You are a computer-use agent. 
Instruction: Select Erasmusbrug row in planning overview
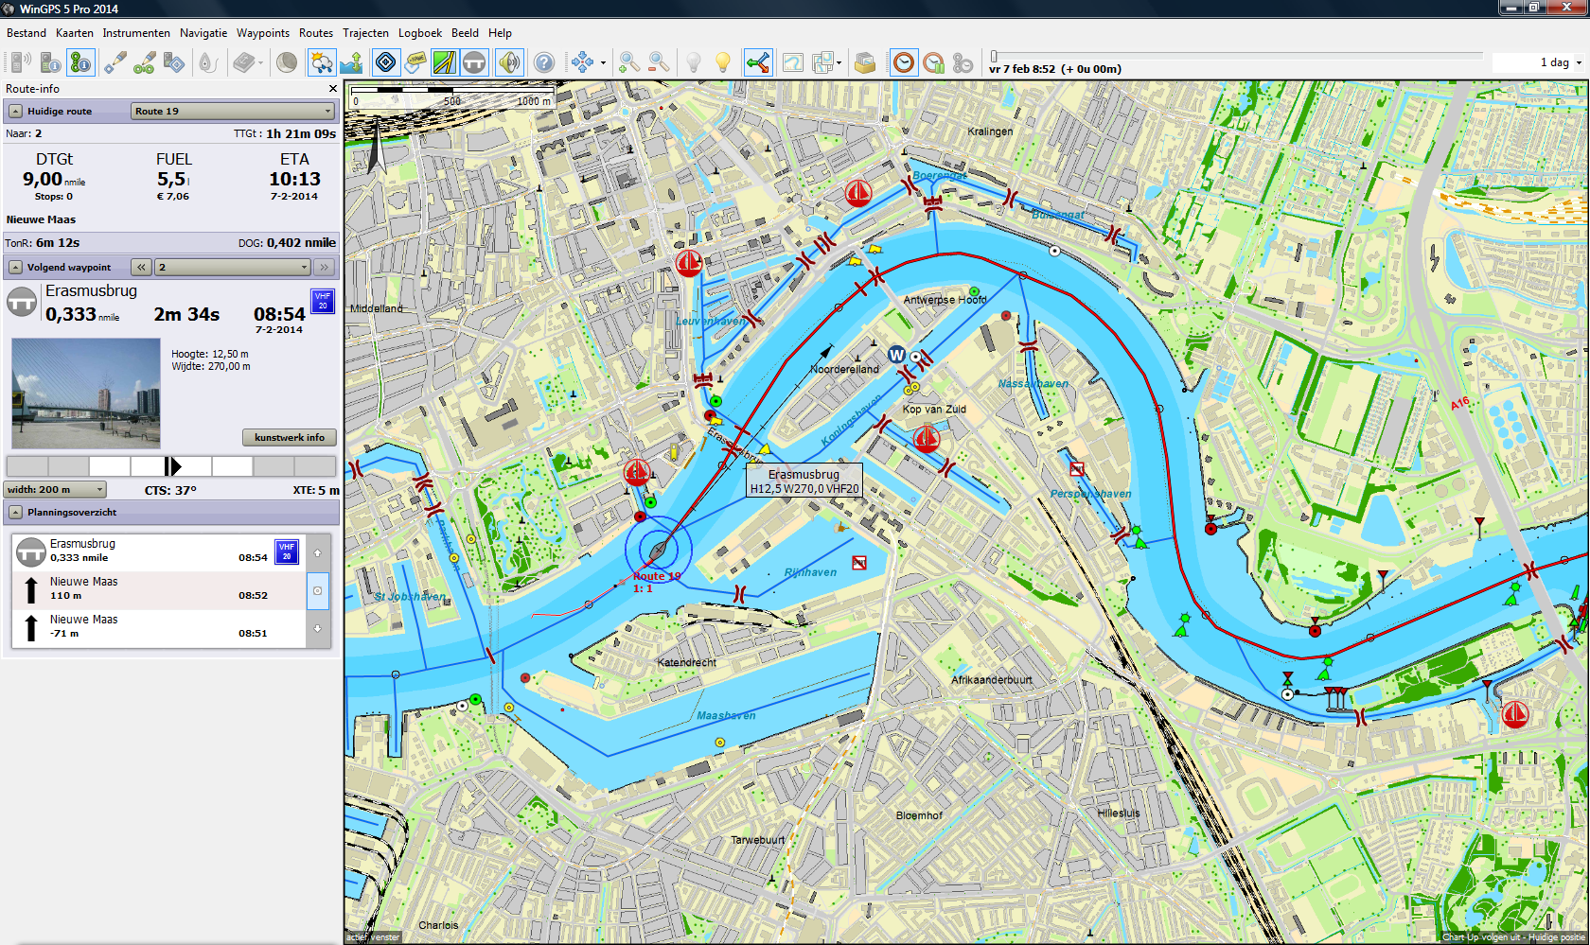click(159, 551)
